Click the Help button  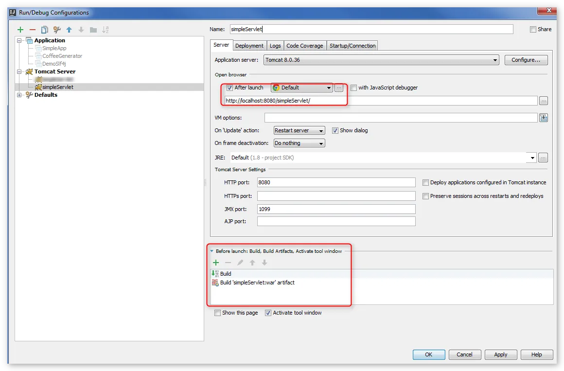[536, 355]
